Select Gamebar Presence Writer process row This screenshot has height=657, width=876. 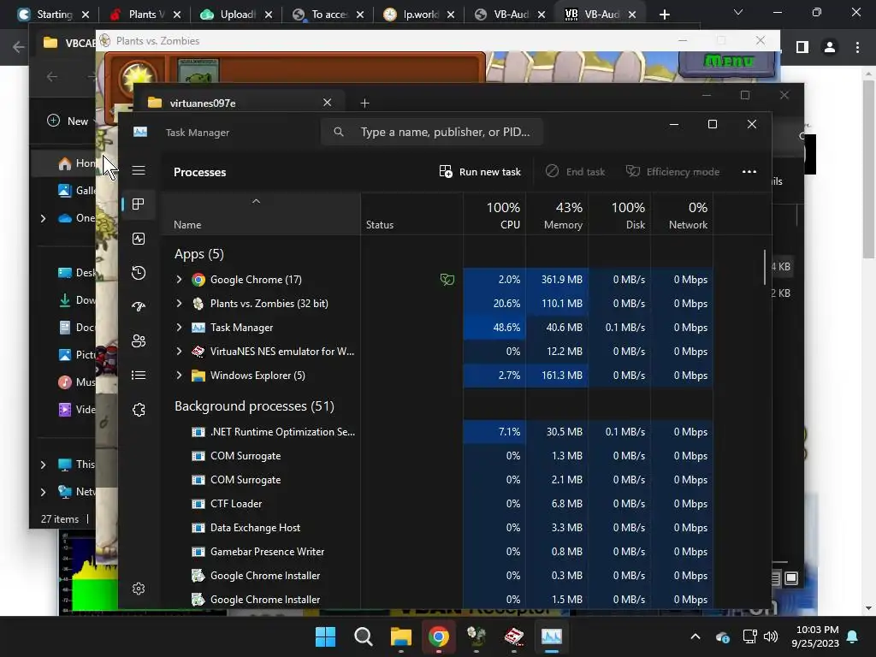tap(437, 552)
